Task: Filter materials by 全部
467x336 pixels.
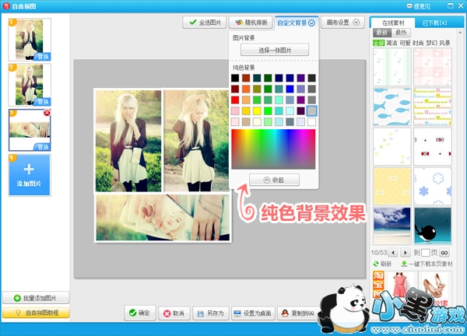Action: [378, 43]
